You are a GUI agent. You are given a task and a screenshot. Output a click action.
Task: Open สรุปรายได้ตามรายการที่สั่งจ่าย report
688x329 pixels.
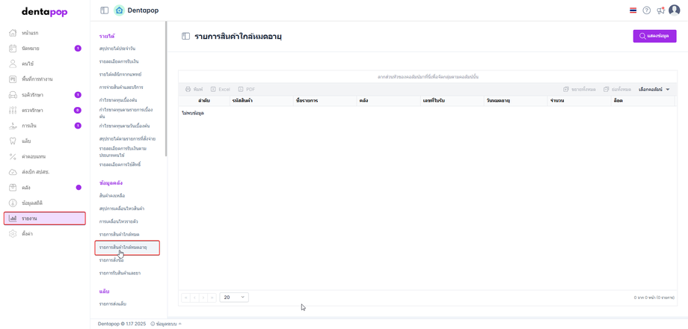(128, 138)
